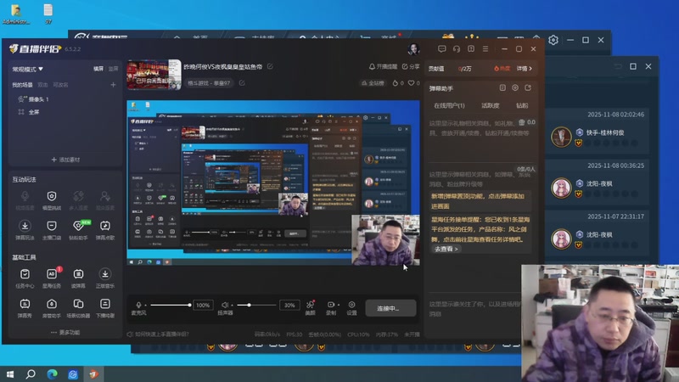Expand the 常规模式 mode dropdown
This screenshot has width=679, height=382.
[x=28, y=69]
